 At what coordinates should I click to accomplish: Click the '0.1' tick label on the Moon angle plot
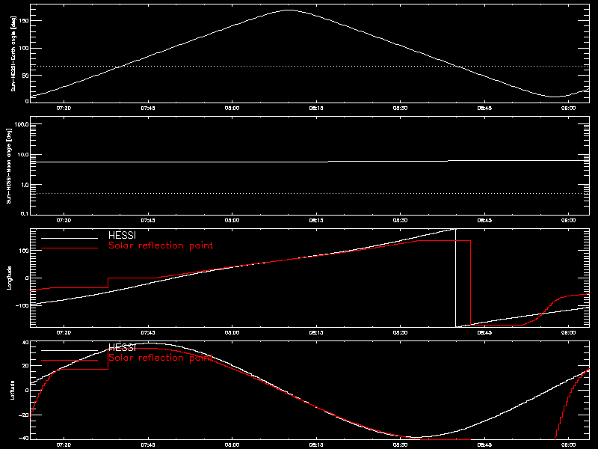point(24,213)
